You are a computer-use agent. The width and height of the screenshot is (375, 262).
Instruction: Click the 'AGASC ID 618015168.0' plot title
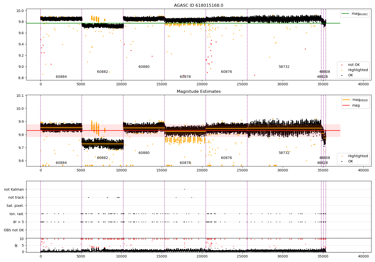198,5
